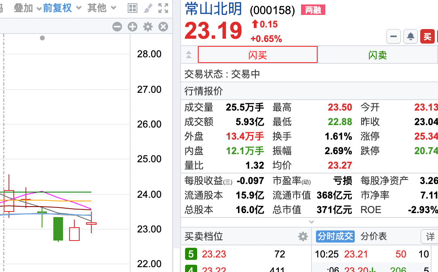This screenshot has height=272, width=438.
Task: Click the stock code (000158)
Action: click(x=272, y=10)
